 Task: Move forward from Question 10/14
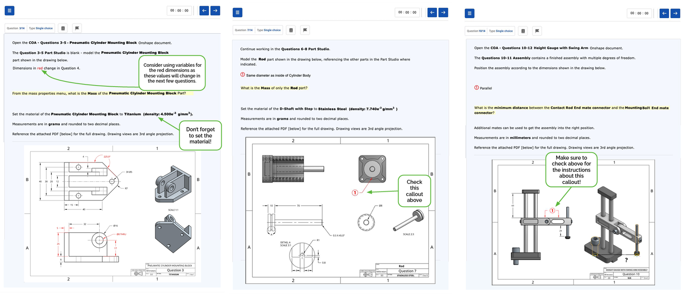click(x=675, y=13)
